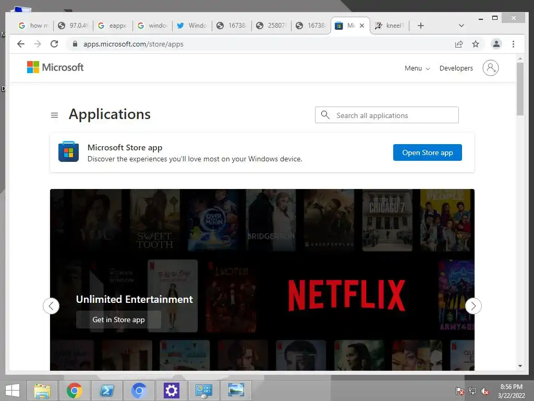
Task: Click the taskbar clock and date
Action: [x=511, y=391]
